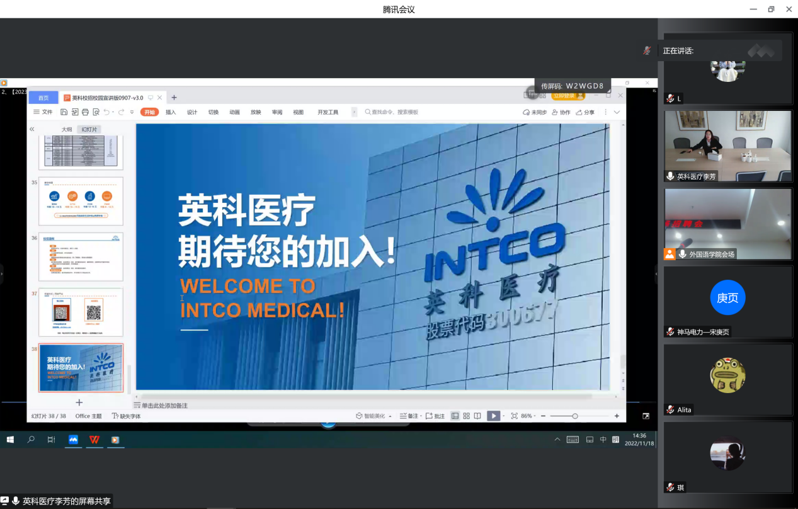This screenshot has width=798, height=509.
Task: Collapse the WPS ribbon with the chevron
Action: 617,112
